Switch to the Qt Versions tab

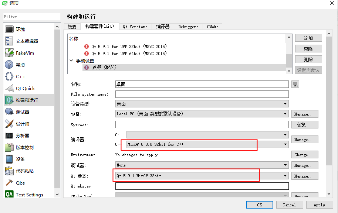click(x=135, y=27)
